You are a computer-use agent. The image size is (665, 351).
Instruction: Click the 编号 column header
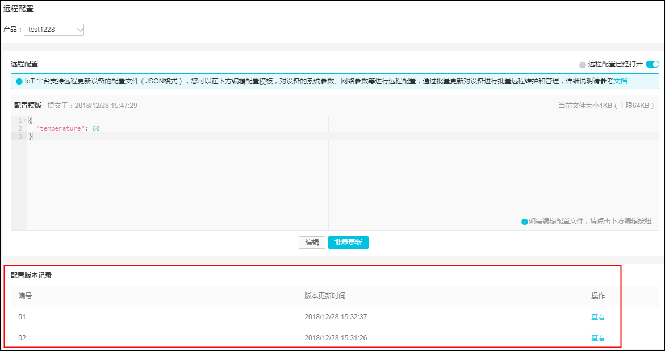[x=25, y=296]
